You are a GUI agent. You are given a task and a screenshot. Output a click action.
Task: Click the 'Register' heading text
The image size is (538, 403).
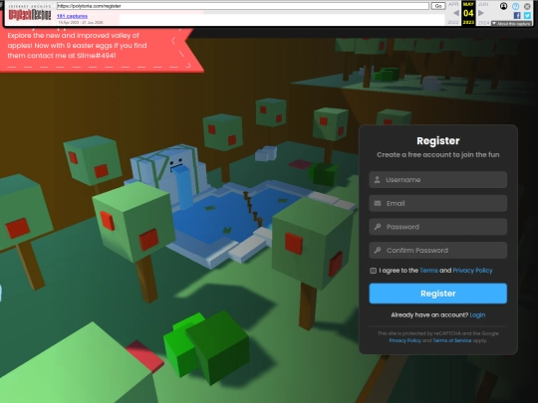pyautogui.click(x=438, y=141)
